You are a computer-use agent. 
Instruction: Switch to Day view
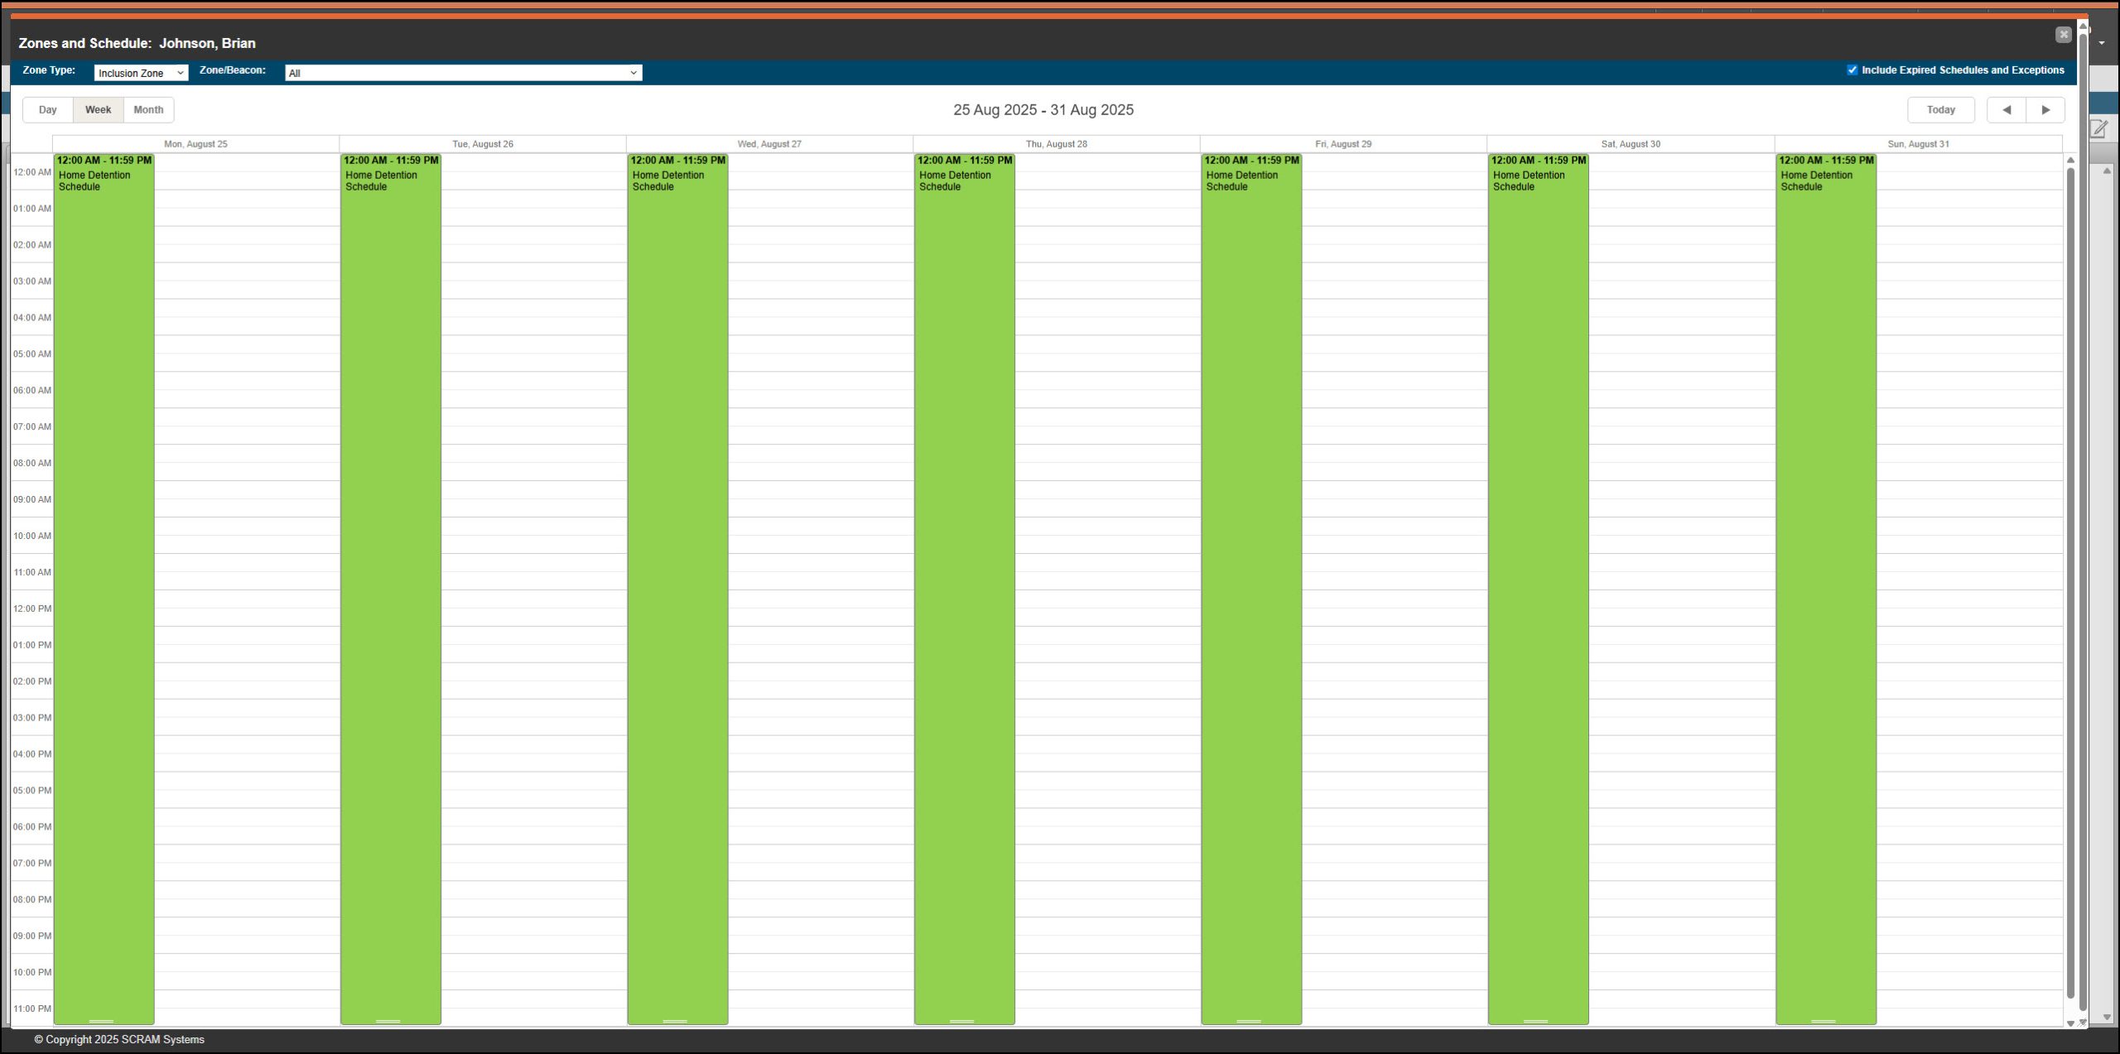pos(48,110)
